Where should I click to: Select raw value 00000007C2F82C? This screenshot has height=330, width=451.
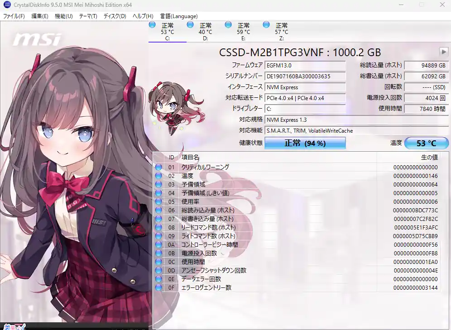coord(416,219)
